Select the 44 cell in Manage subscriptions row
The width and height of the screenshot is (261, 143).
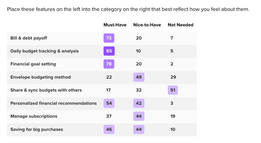click(139, 116)
